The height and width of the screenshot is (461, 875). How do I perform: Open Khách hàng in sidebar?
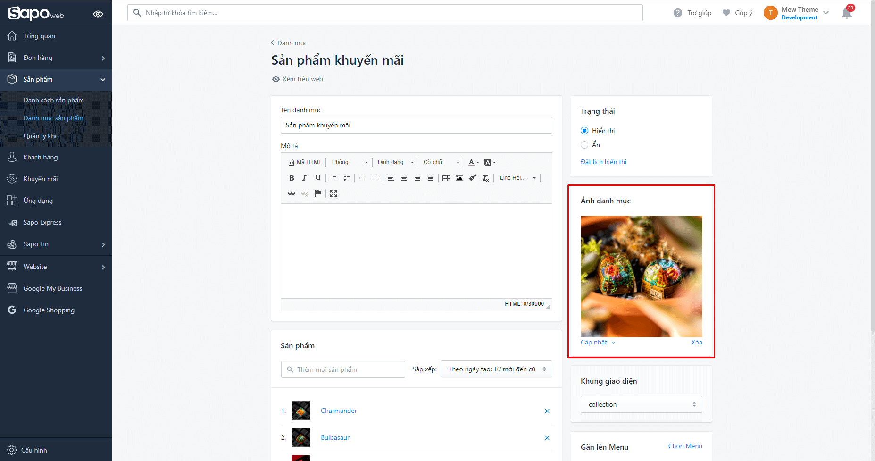[x=56, y=157]
